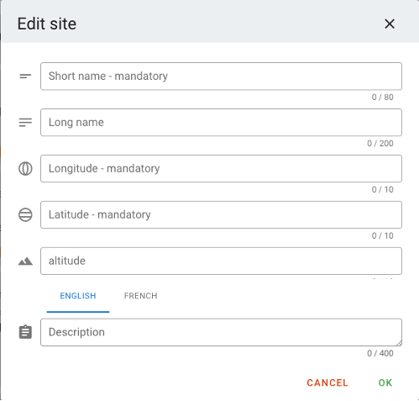Focus the Short name mandatory field
Image resolution: width=419 pixels, height=401 pixels.
221,77
